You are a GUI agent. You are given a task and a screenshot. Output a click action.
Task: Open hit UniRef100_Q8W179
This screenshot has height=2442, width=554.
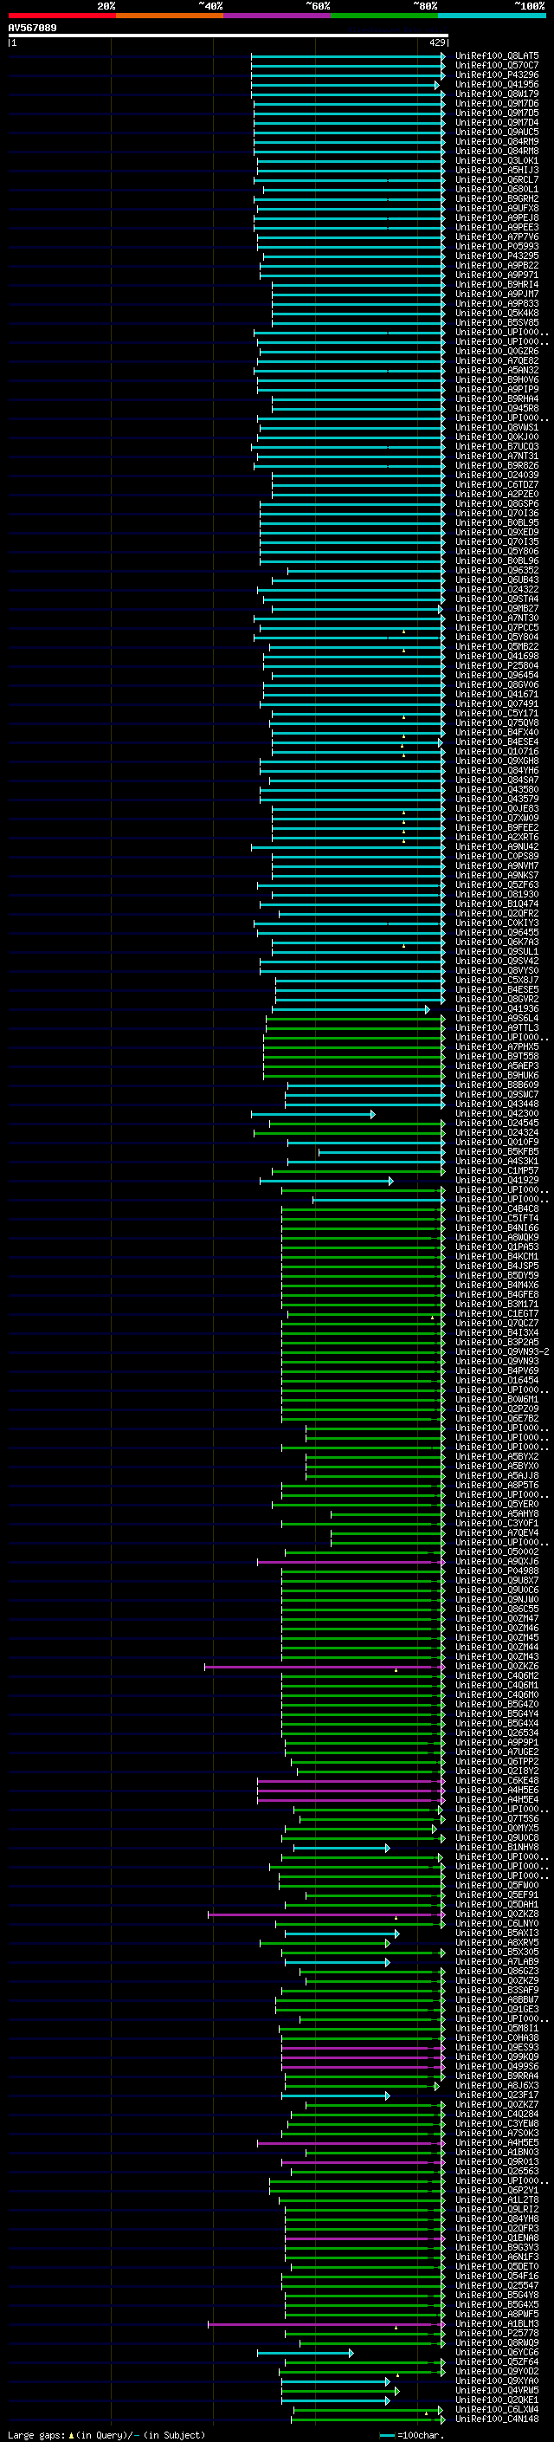[x=497, y=94]
